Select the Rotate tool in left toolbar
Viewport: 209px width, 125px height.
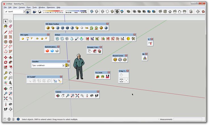tap(6, 62)
